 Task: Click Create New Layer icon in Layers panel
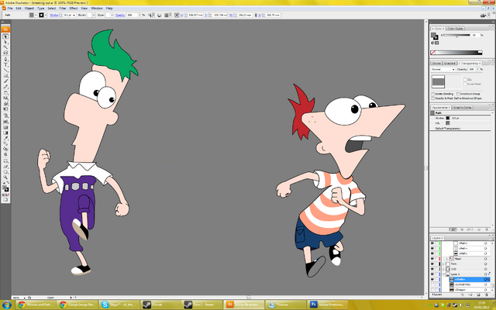[x=478, y=294]
